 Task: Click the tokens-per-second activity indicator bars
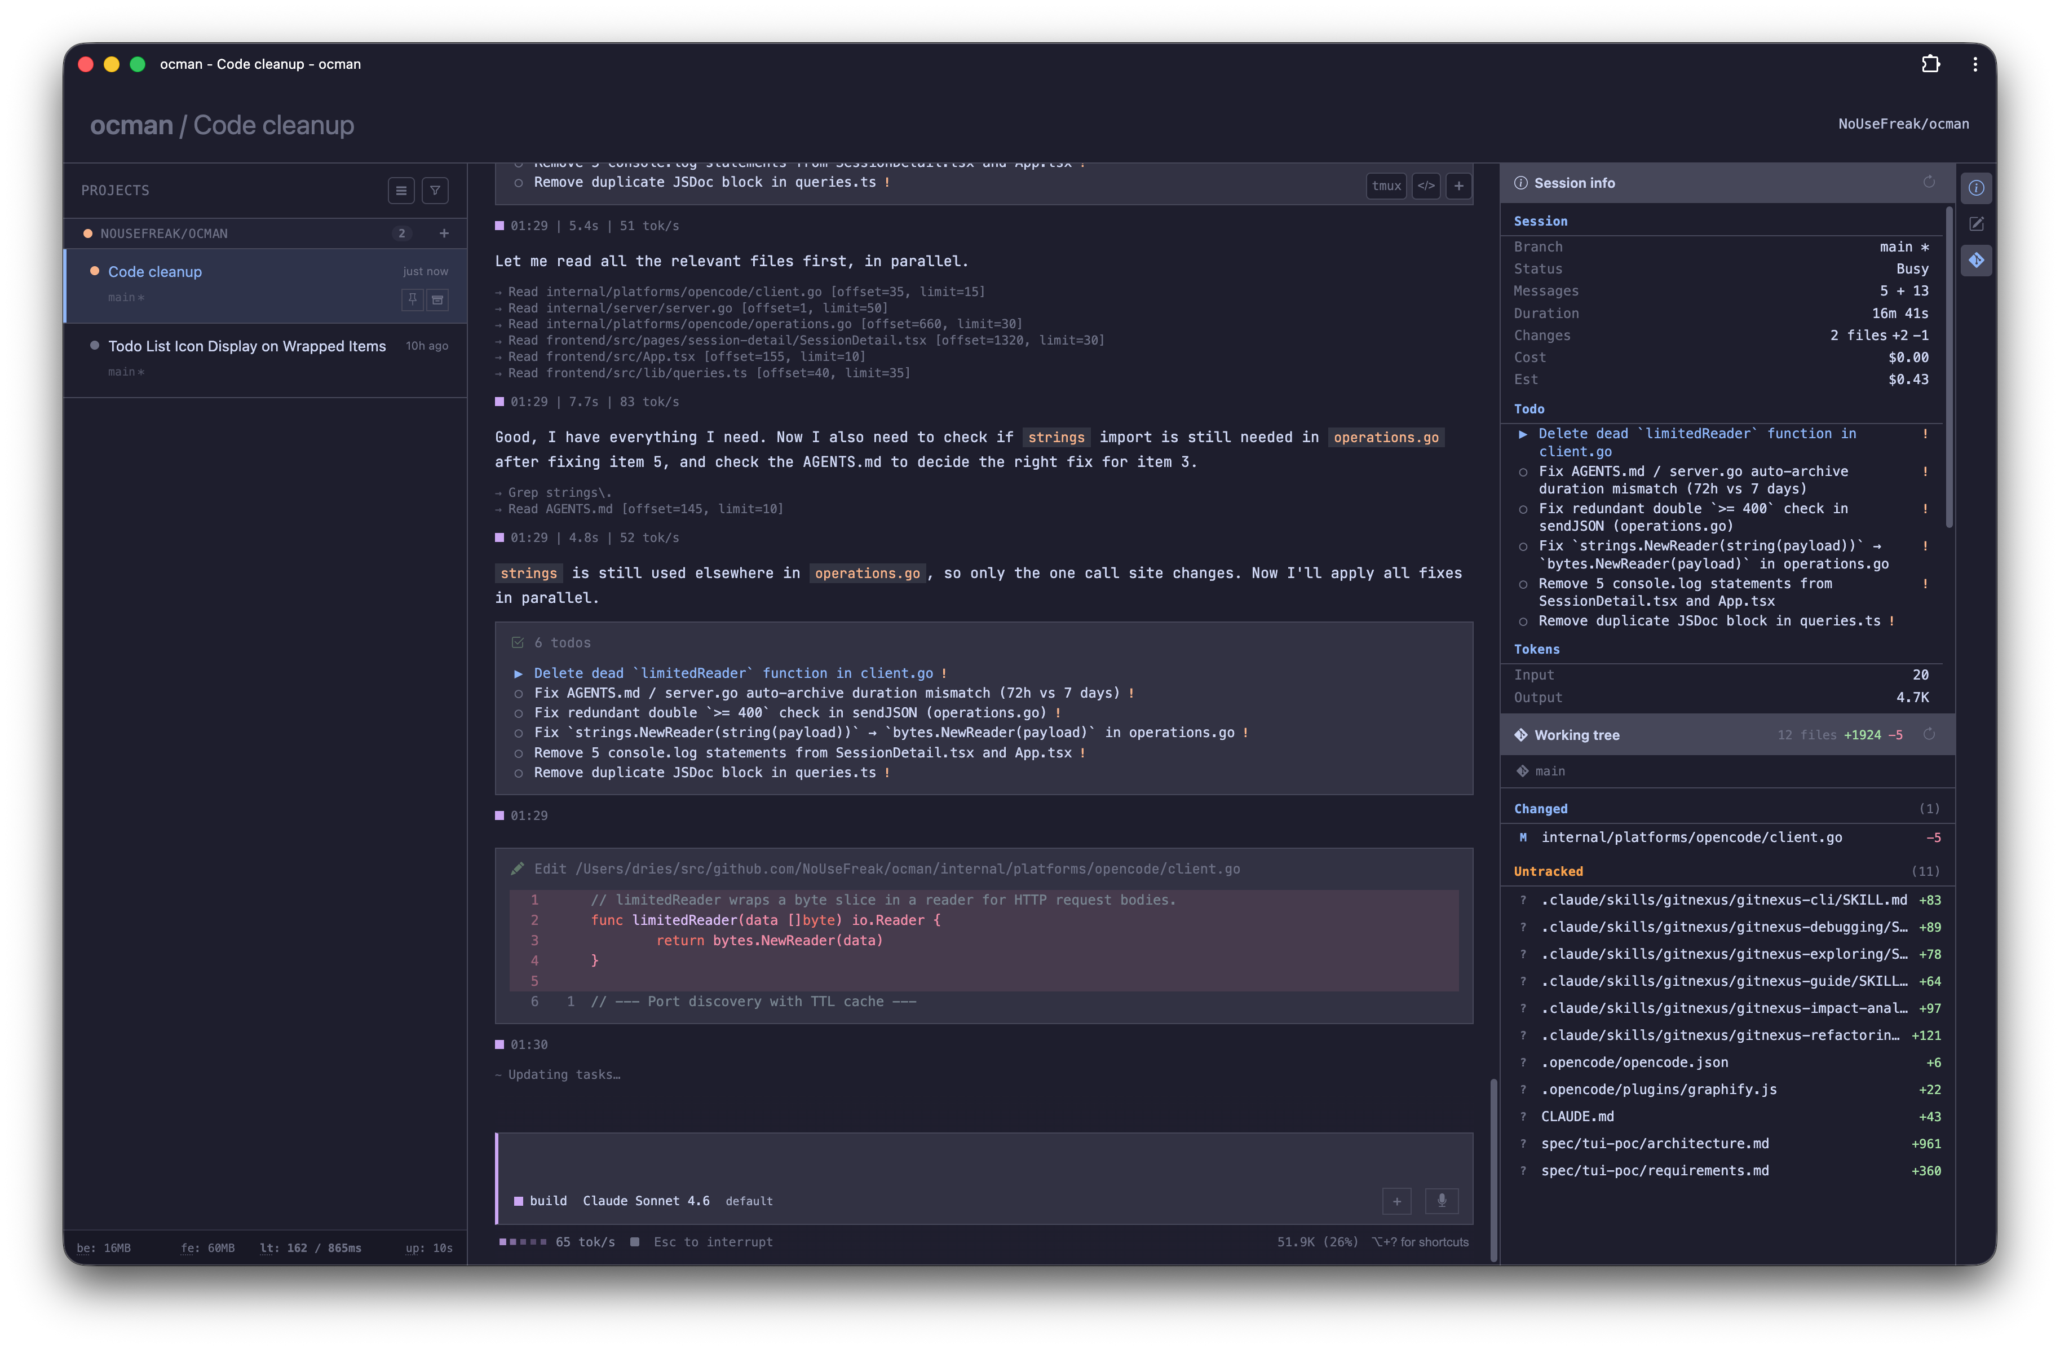pos(523,1242)
